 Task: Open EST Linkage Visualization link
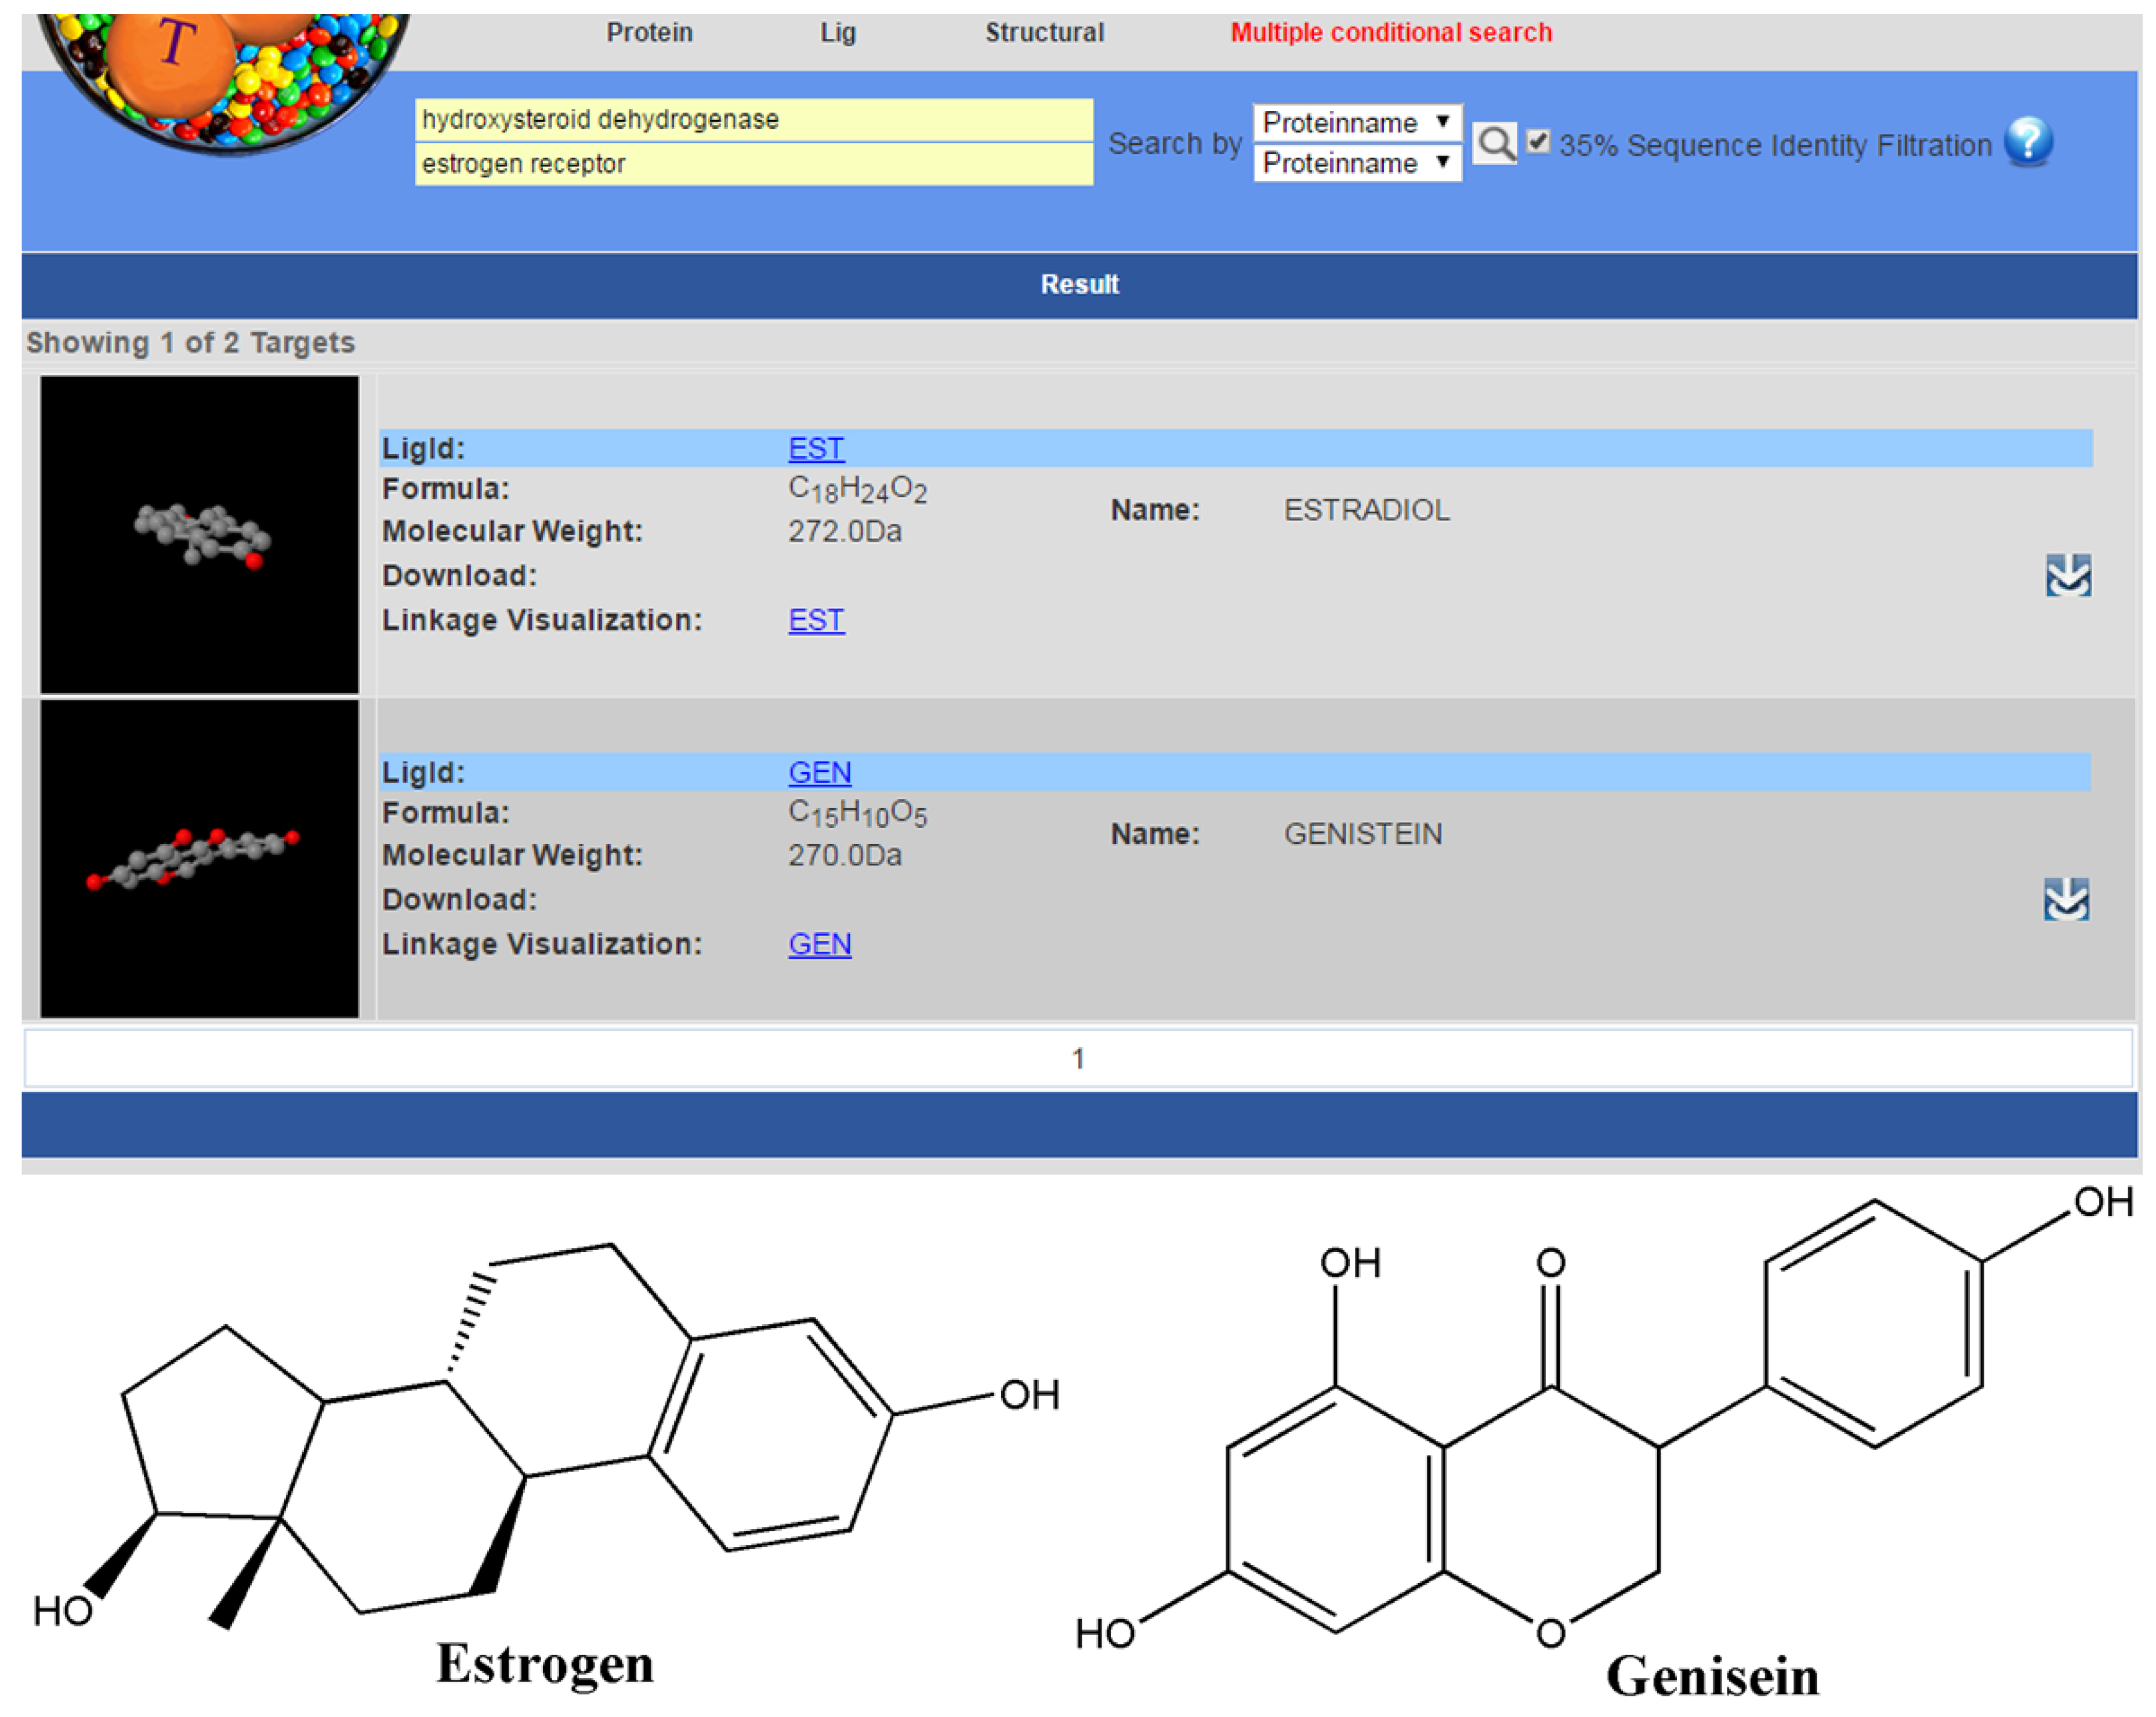(x=815, y=620)
